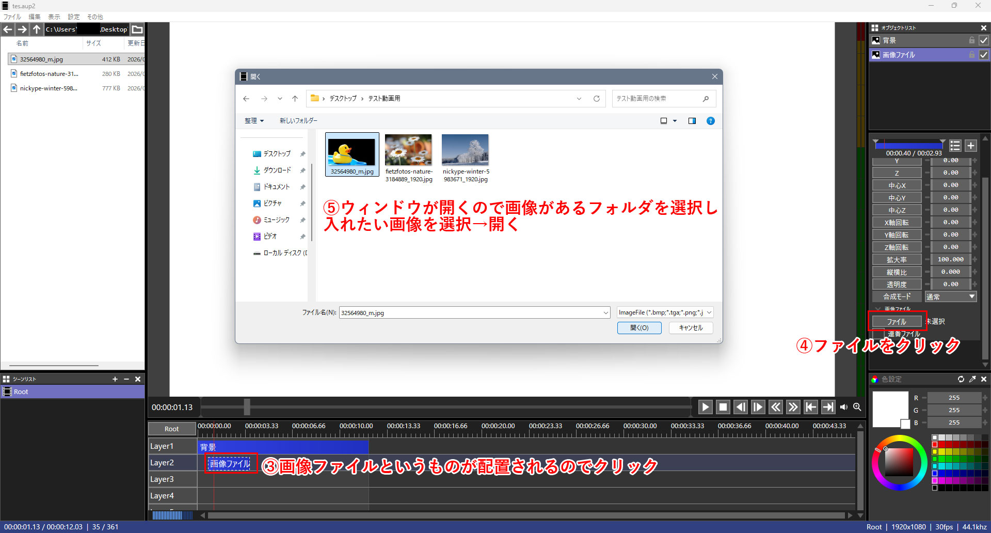This screenshot has width=991, height=533.
Task: Click the Play button in playback controls
Action: pyautogui.click(x=705, y=407)
